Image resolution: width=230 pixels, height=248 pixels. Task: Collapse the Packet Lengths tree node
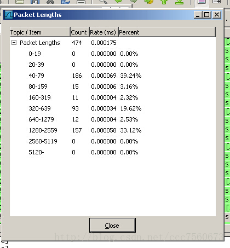pyautogui.click(x=14, y=43)
